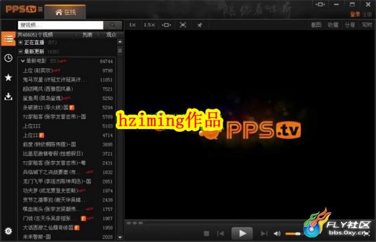Select the 观众 audience view tab
376x242 pixels.
[111, 35]
